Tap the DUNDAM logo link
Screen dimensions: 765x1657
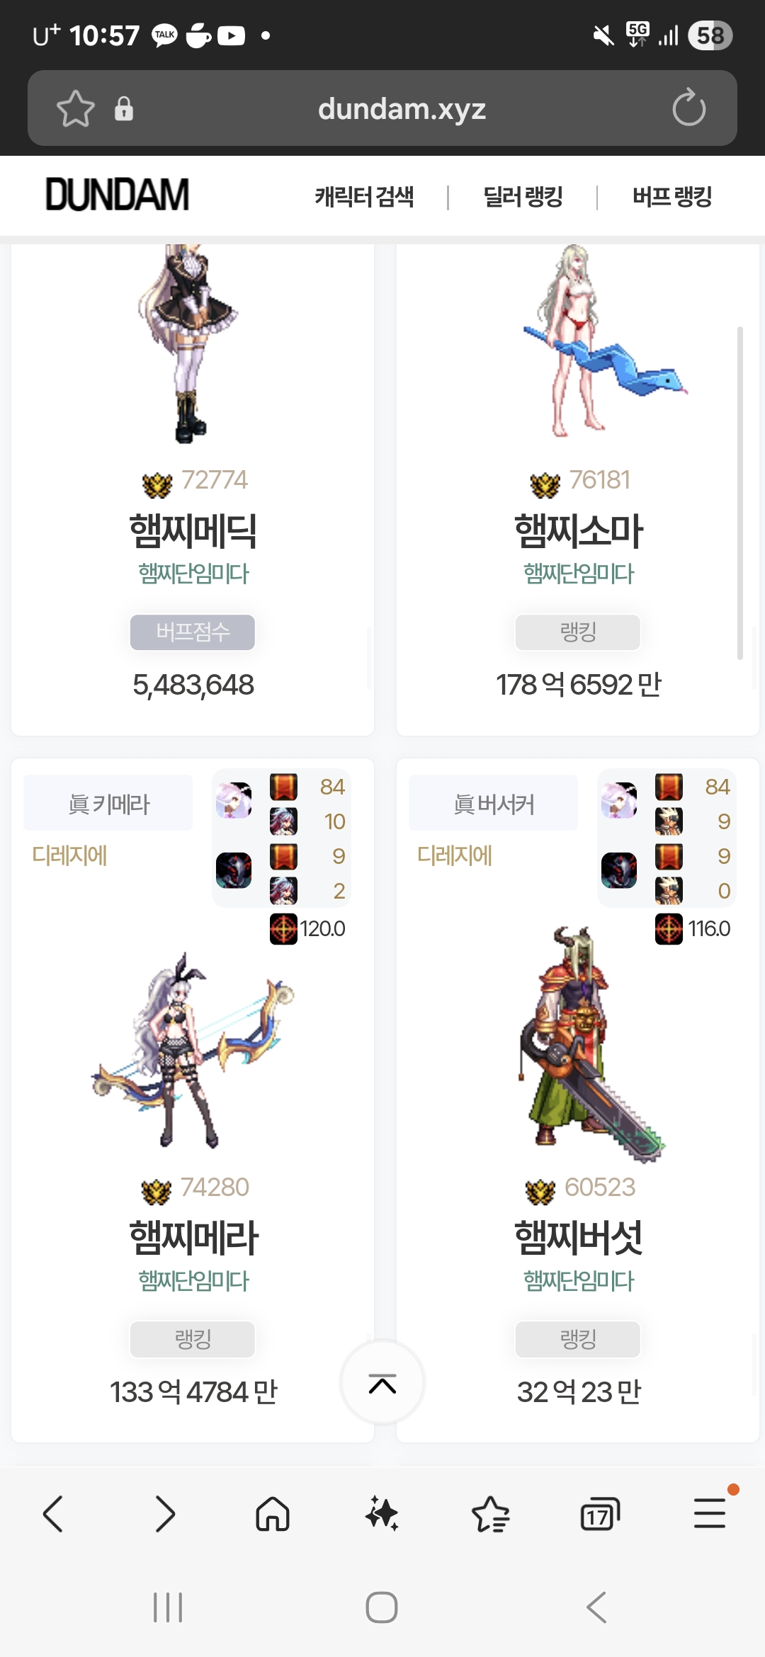click(118, 195)
